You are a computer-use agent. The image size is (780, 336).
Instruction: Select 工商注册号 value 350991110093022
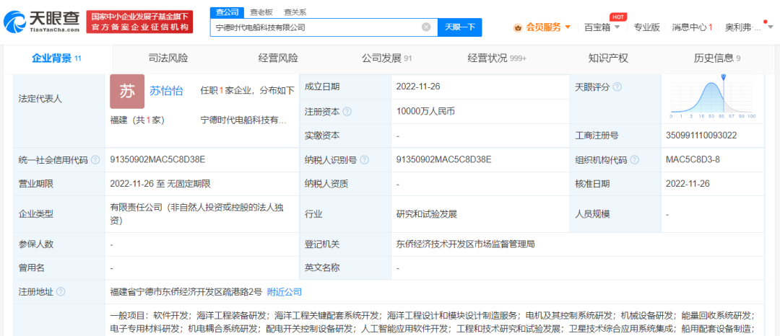(x=701, y=136)
